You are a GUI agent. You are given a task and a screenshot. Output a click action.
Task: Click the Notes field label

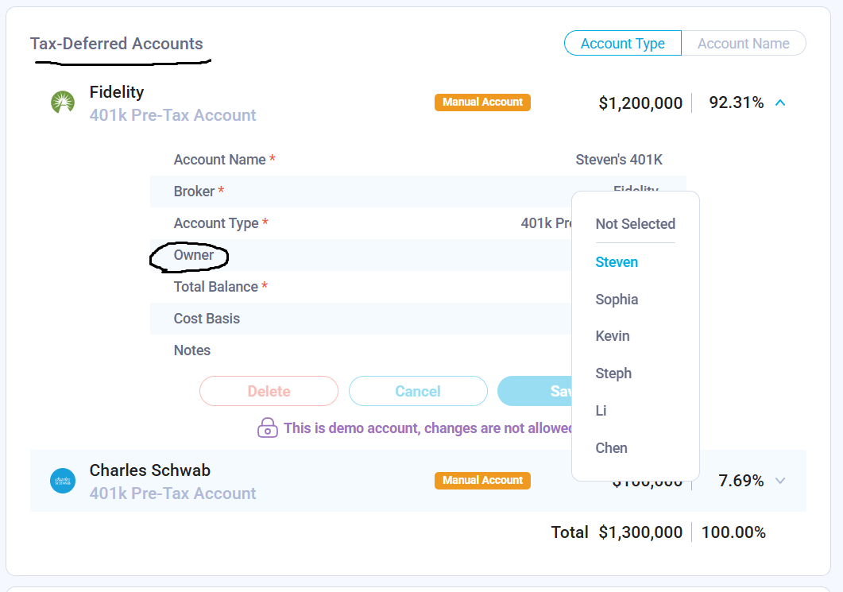click(192, 350)
